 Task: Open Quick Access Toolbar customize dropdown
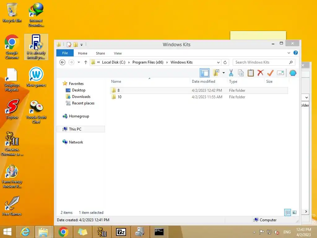(81, 45)
